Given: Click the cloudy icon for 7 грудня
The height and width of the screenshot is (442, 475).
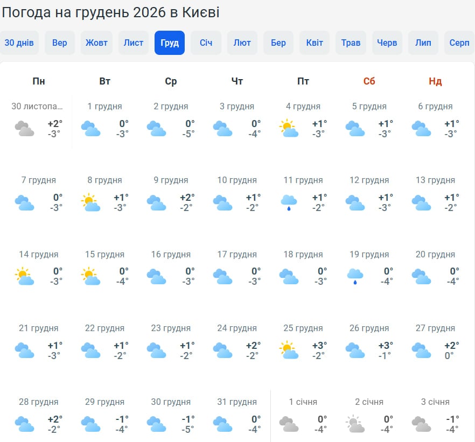Looking at the screenshot, I should point(25,202).
